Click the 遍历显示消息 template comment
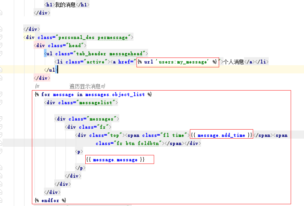Image resolution: width=304 pixels, height=206 pixels. 87,86
